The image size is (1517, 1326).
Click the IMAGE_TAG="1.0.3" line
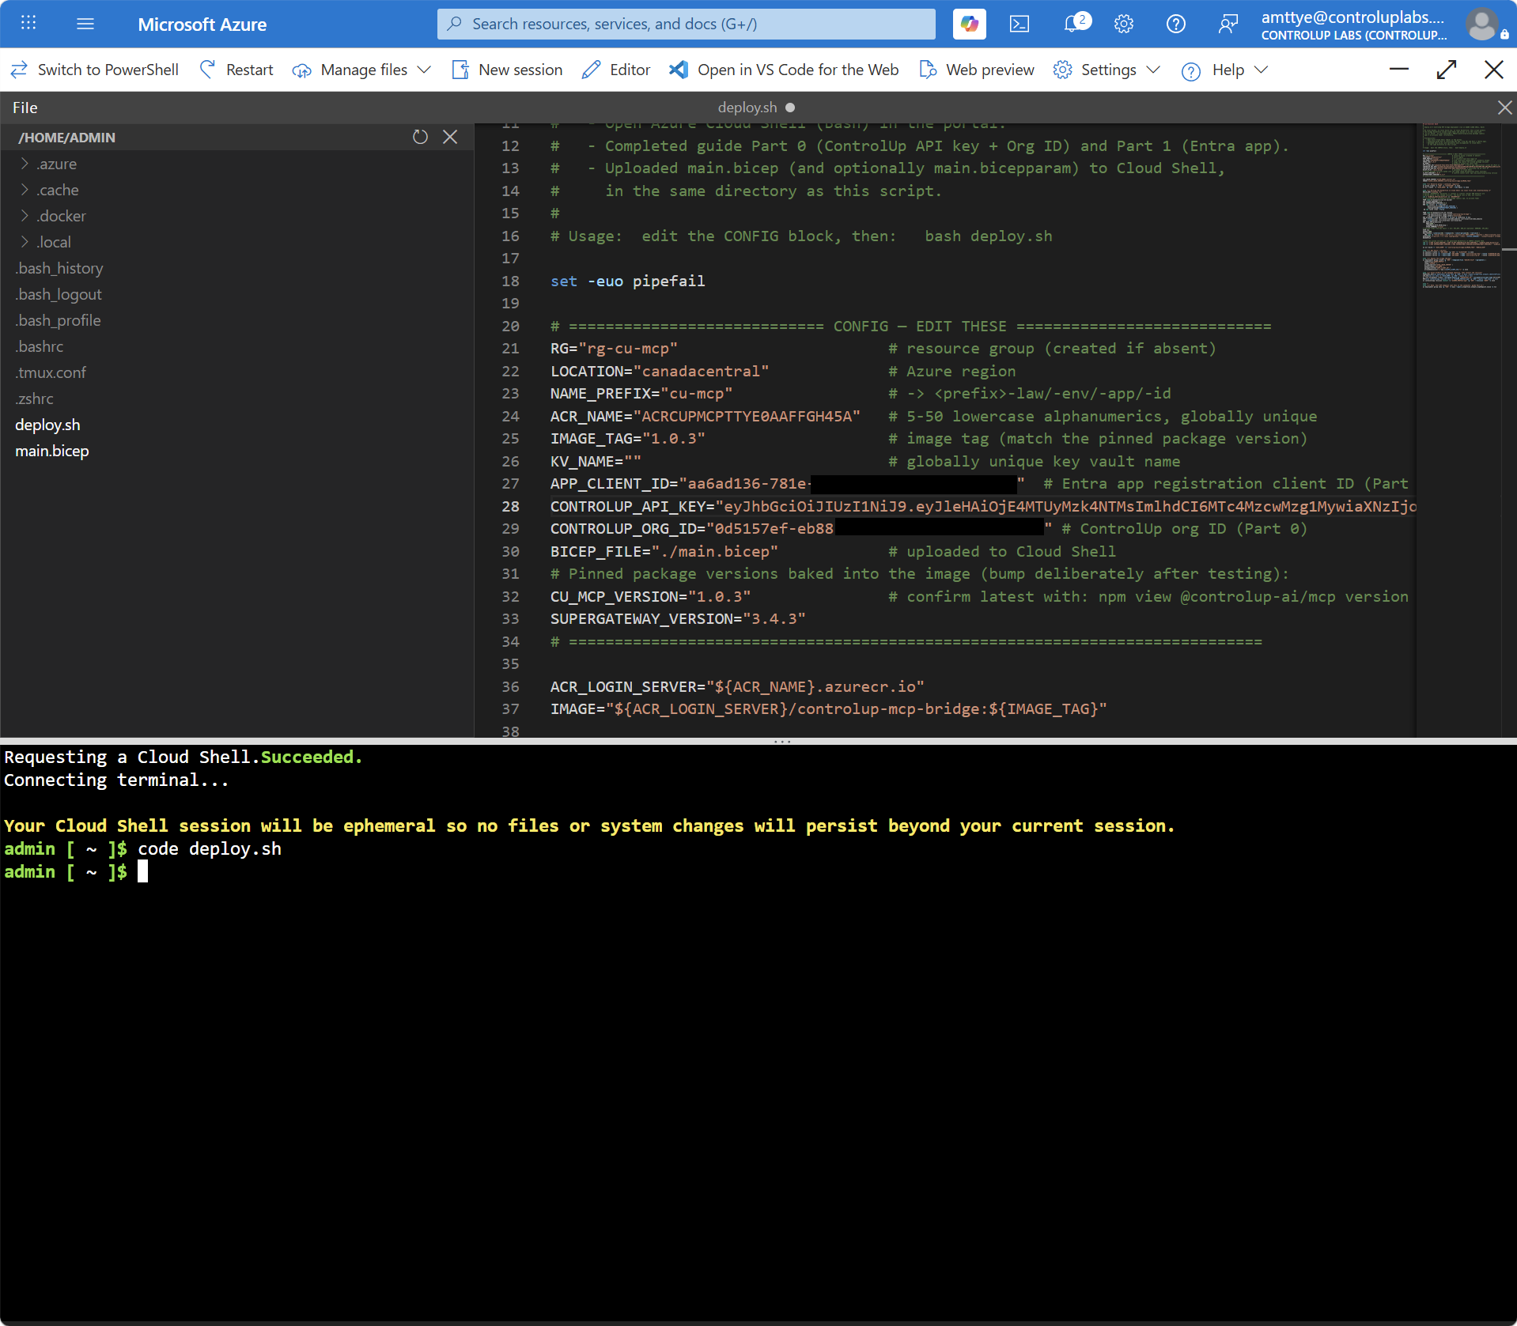click(627, 438)
